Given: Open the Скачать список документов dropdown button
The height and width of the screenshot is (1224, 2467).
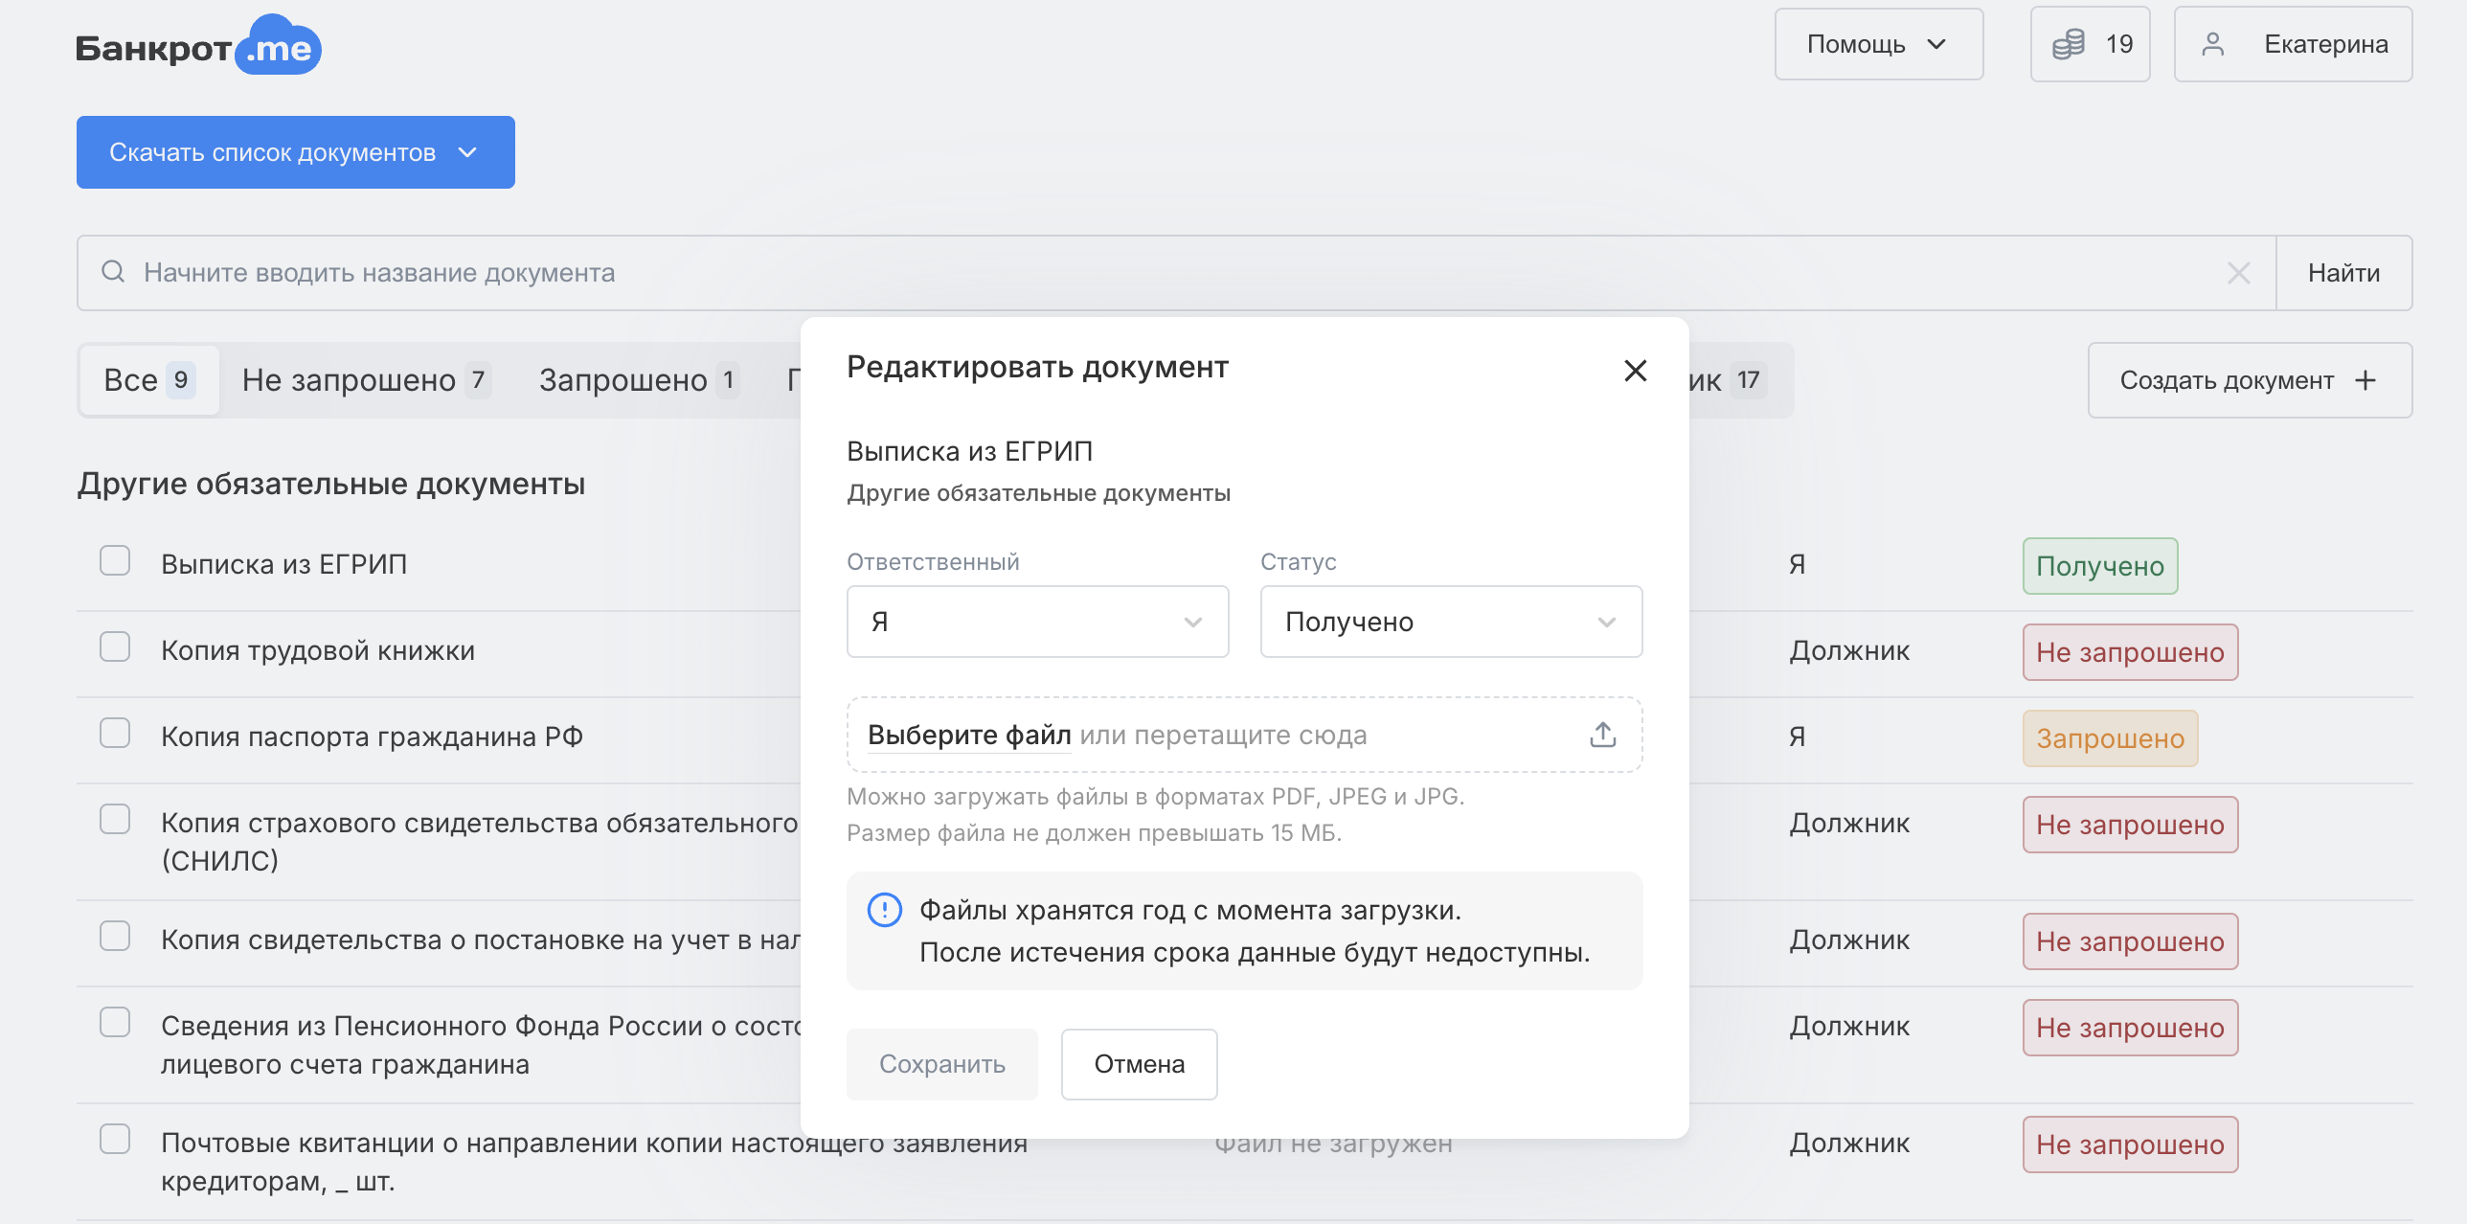Looking at the screenshot, I should (295, 152).
